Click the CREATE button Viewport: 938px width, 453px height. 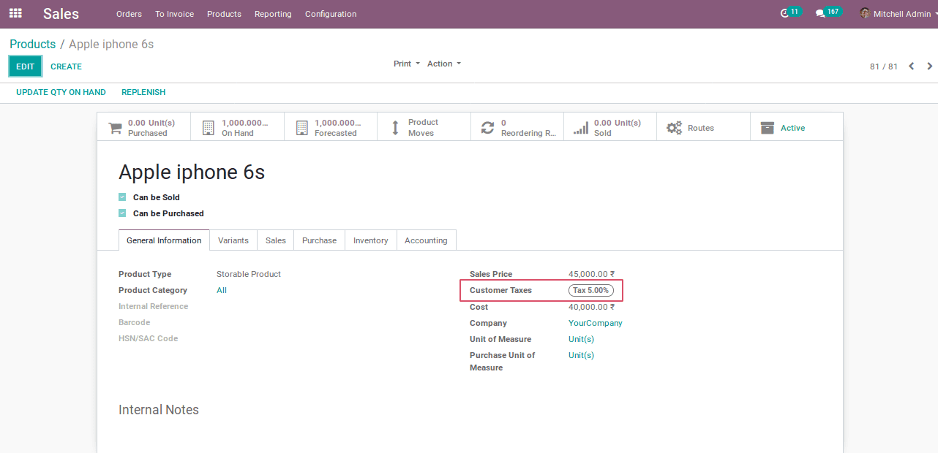(x=66, y=66)
